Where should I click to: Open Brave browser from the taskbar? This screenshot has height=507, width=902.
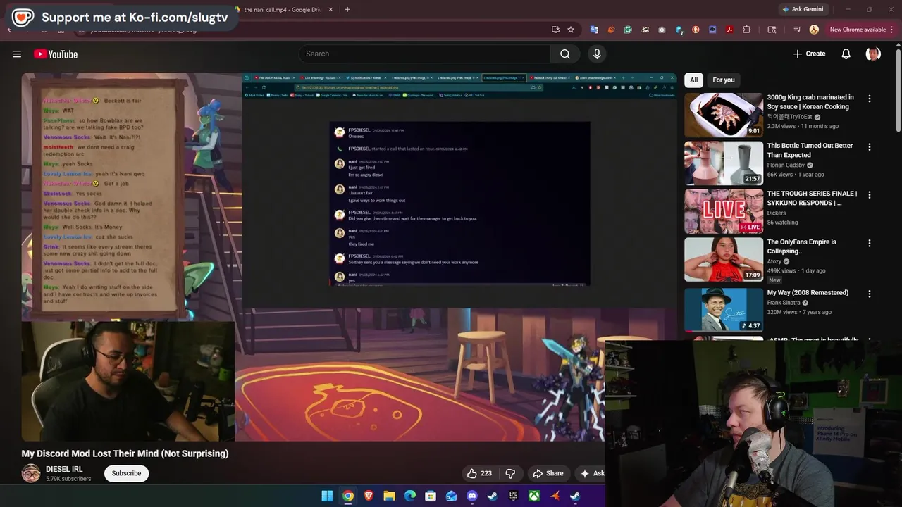click(369, 496)
